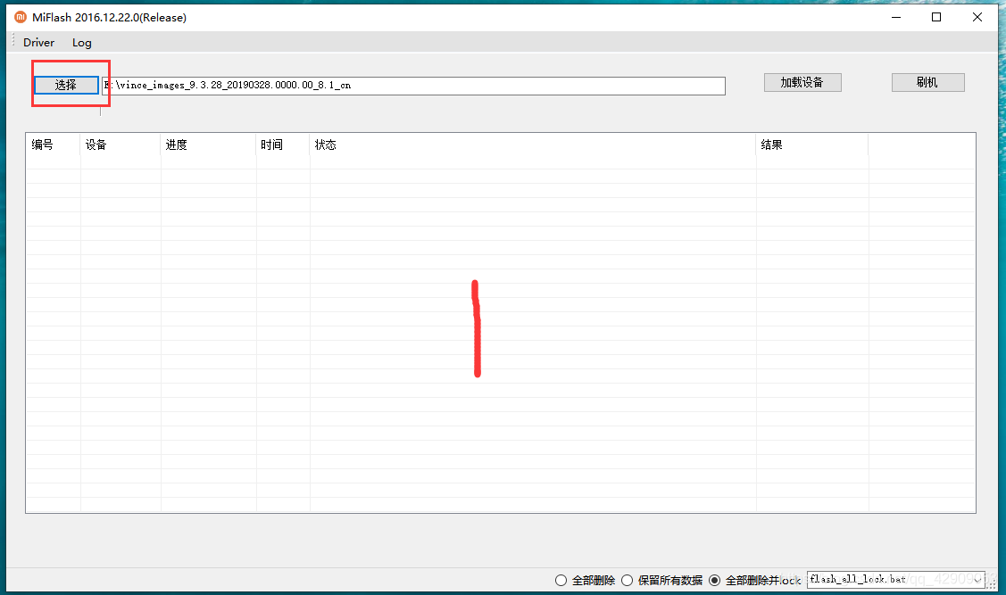Click the menu bar drag grip handle
The height and width of the screenshot is (595, 1006).
[x=12, y=42]
